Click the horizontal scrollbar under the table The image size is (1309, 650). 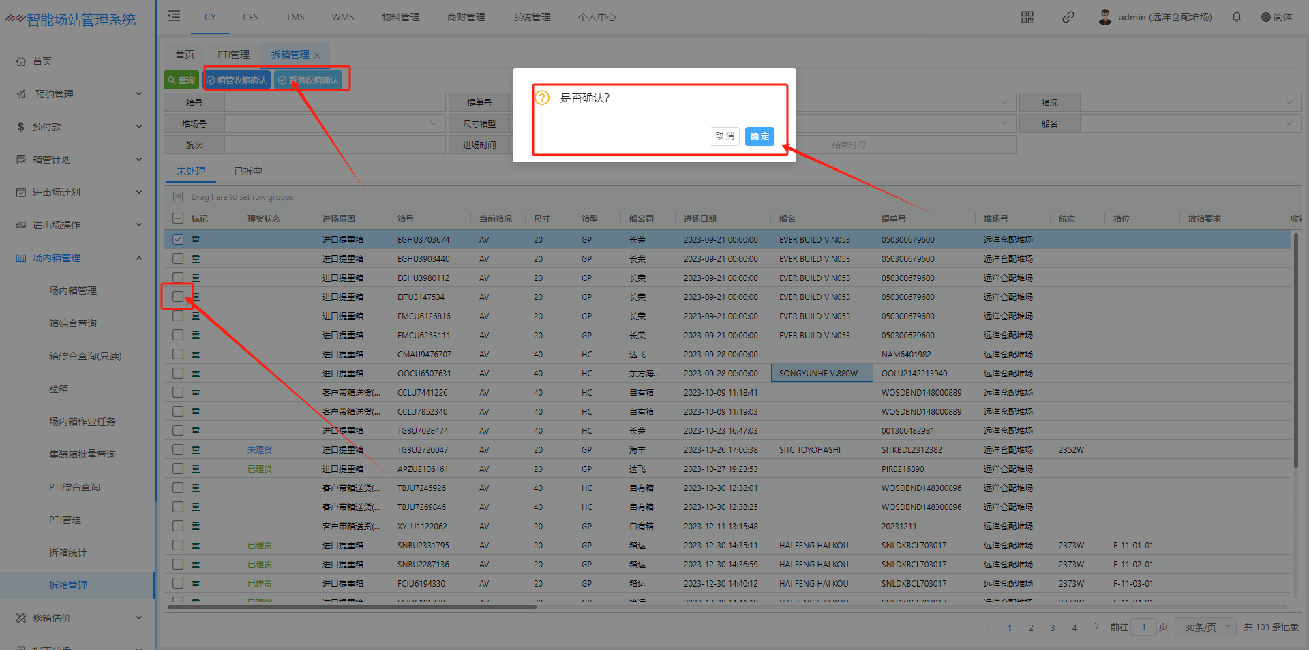352,606
